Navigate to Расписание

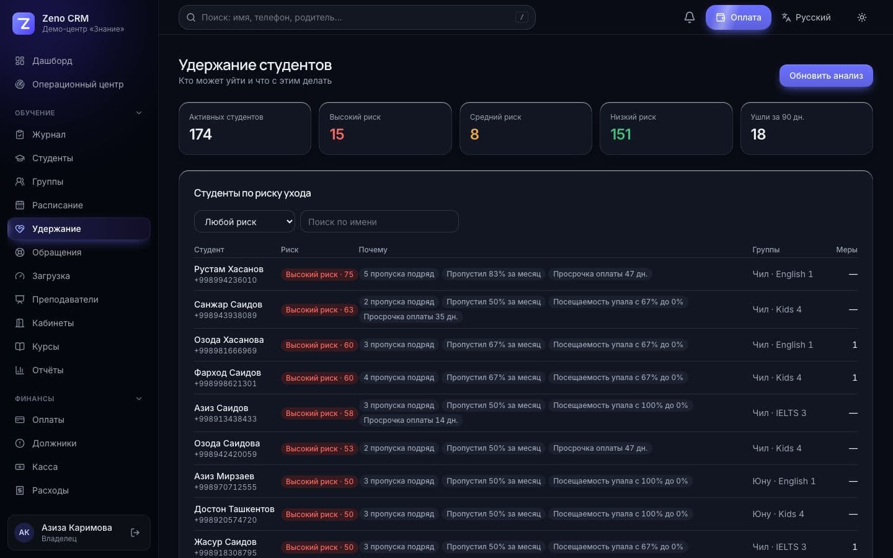click(79, 205)
